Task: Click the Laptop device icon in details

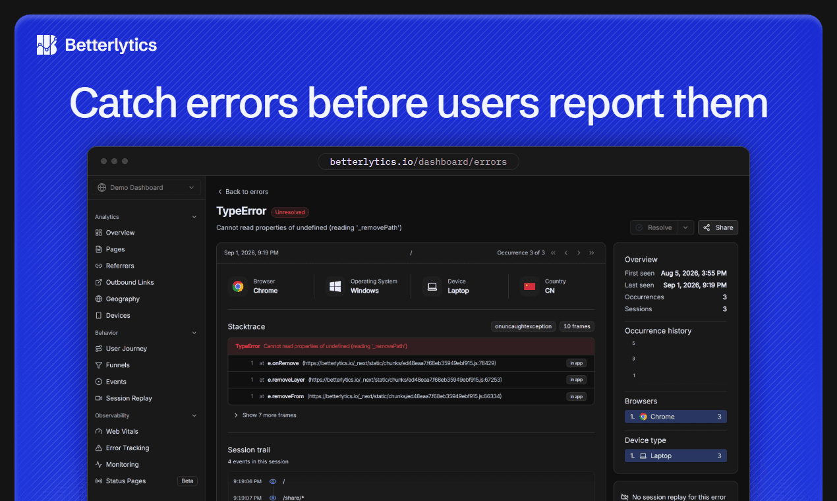Action: pos(432,286)
